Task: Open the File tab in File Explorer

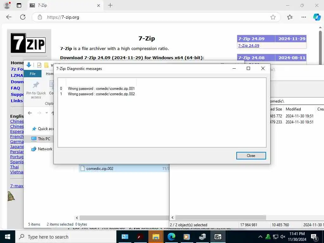Action: 33,74
